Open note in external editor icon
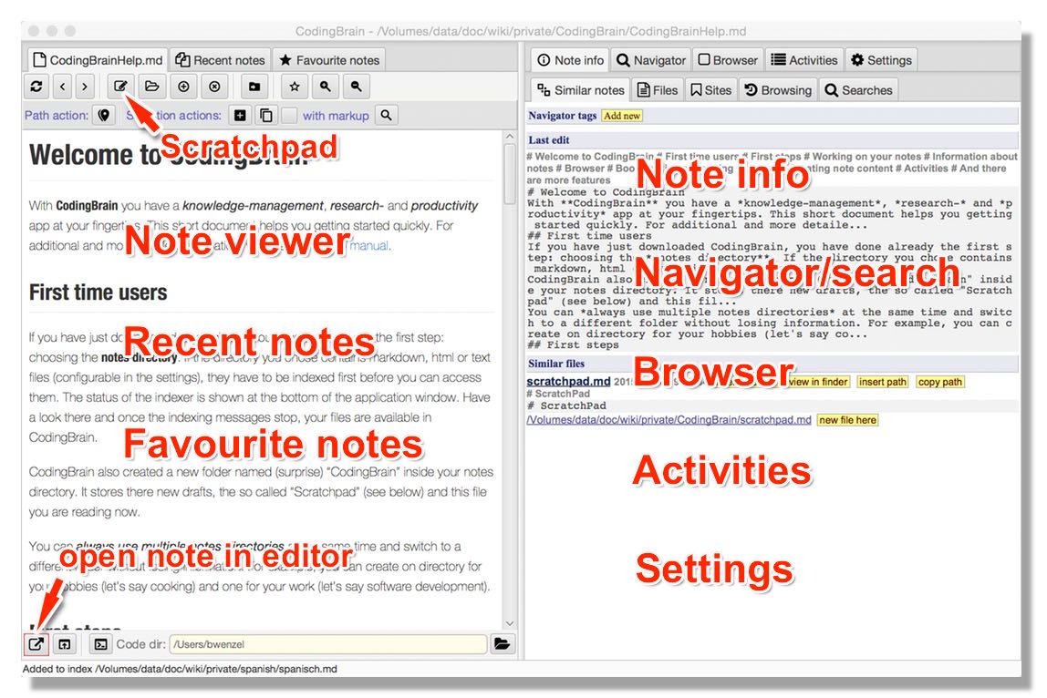 tap(36, 644)
